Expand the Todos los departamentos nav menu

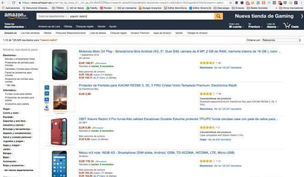[x=15, y=26]
